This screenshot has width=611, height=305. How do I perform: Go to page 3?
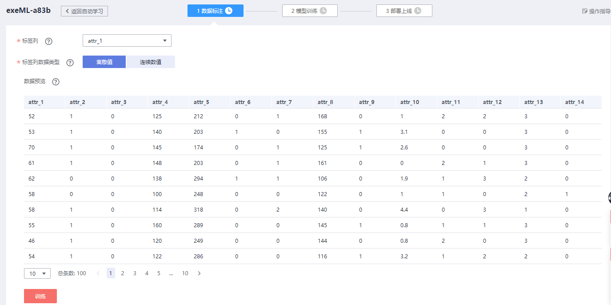pyautogui.click(x=135, y=273)
